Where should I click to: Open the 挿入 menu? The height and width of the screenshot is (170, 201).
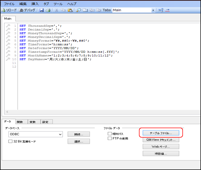click(35, 4)
